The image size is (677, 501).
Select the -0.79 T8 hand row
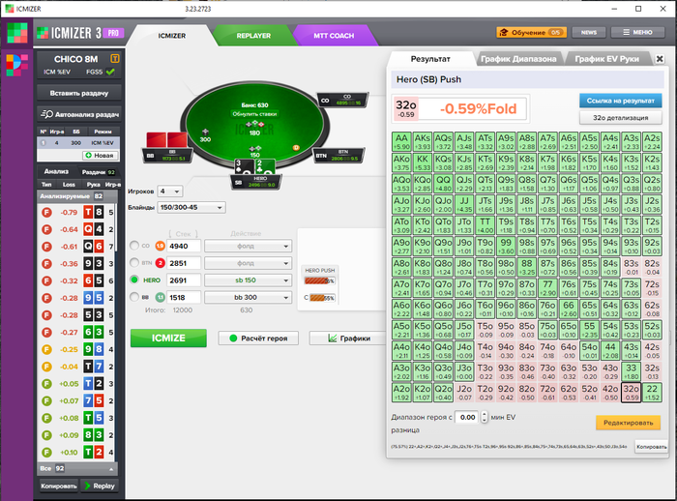[x=76, y=212]
